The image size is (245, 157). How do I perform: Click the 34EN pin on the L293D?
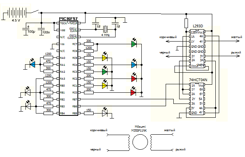(x=201, y=65)
